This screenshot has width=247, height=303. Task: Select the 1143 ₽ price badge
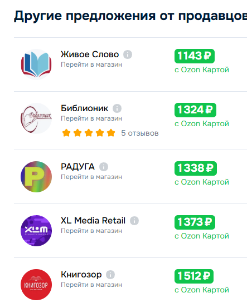click(195, 56)
